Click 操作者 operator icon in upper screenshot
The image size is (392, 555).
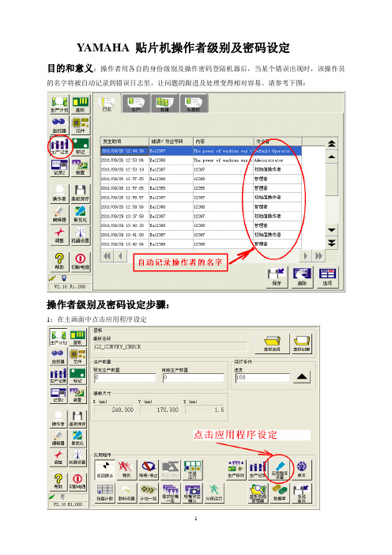tap(59, 193)
